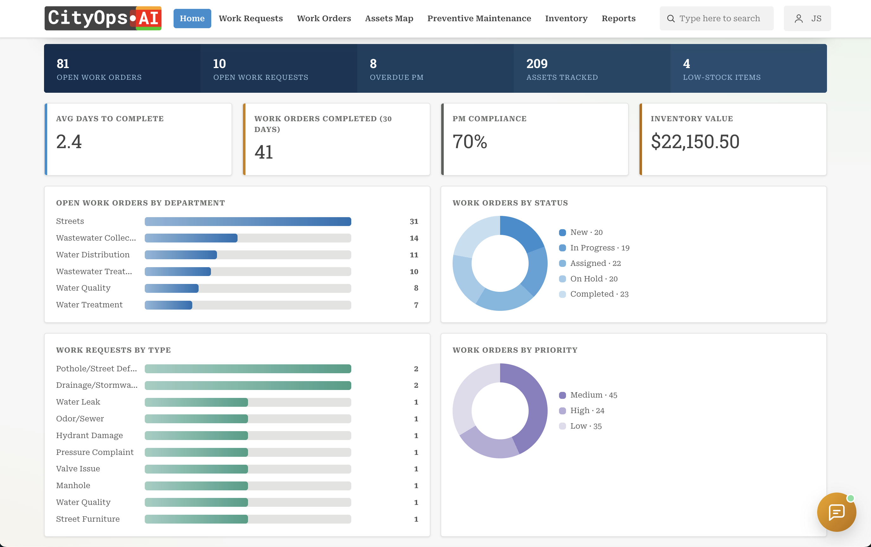The width and height of the screenshot is (871, 547).
Task: Click the Streets department bar
Action: (x=248, y=221)
